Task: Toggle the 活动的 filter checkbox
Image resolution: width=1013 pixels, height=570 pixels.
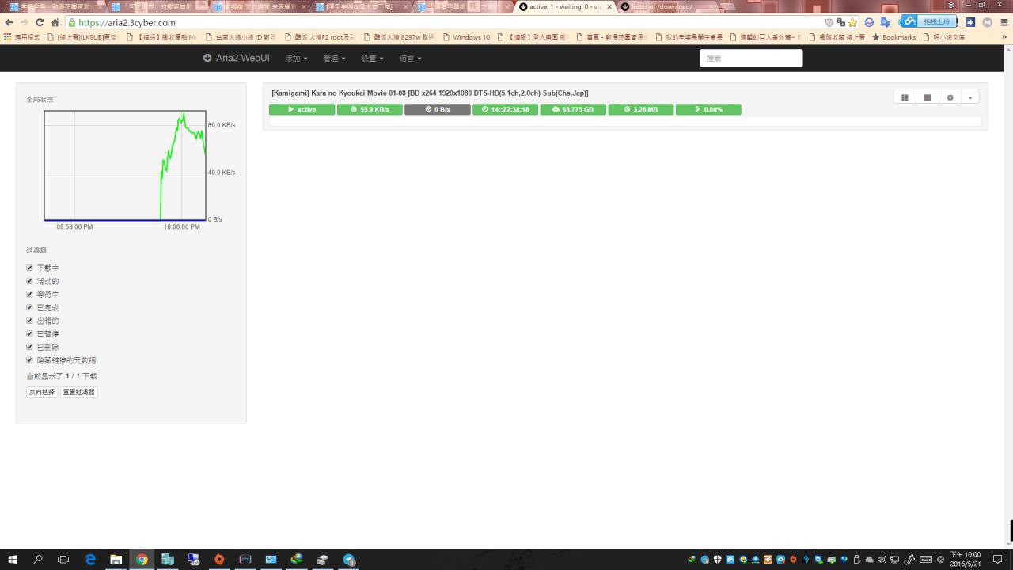Action: click(30, 281)
